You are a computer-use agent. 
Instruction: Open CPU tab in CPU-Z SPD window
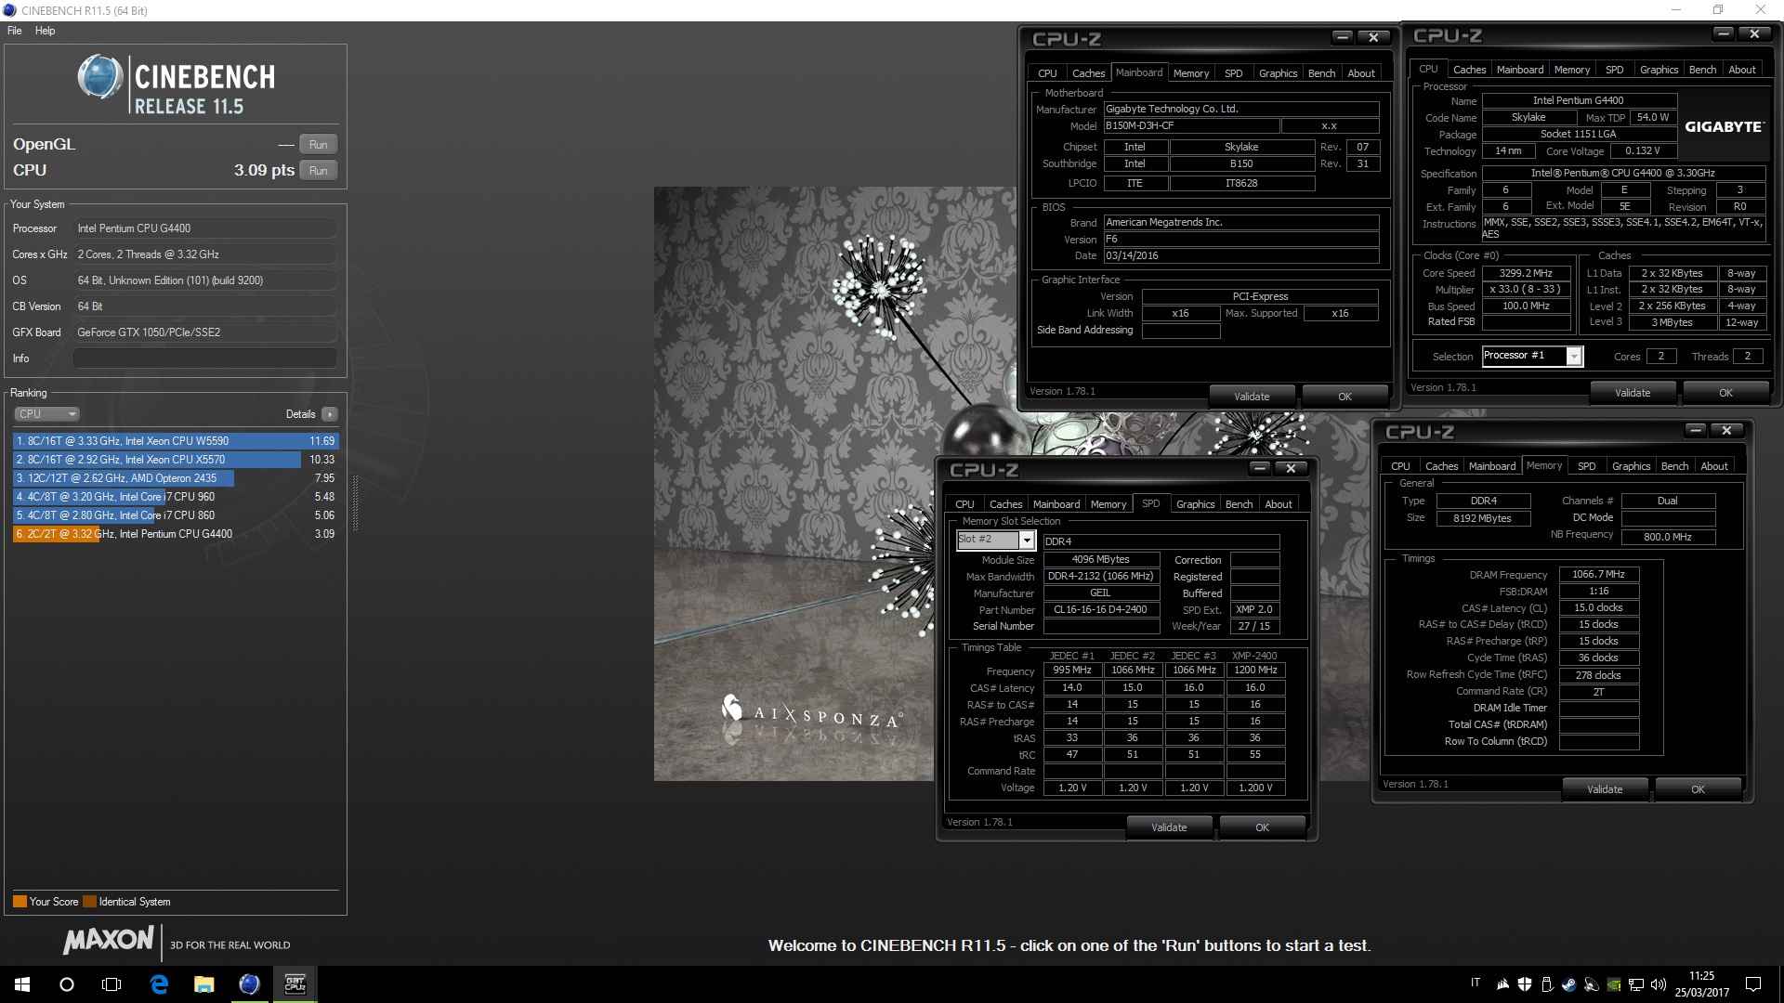[965, 504]
